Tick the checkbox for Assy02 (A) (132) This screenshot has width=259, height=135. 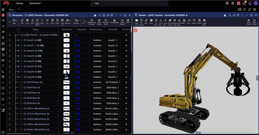click(x=21, y=51)
